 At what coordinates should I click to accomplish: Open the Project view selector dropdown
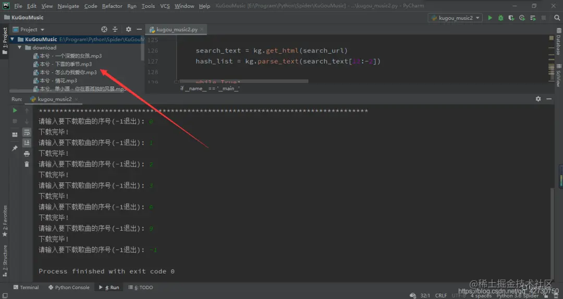(x=28, y=30)
